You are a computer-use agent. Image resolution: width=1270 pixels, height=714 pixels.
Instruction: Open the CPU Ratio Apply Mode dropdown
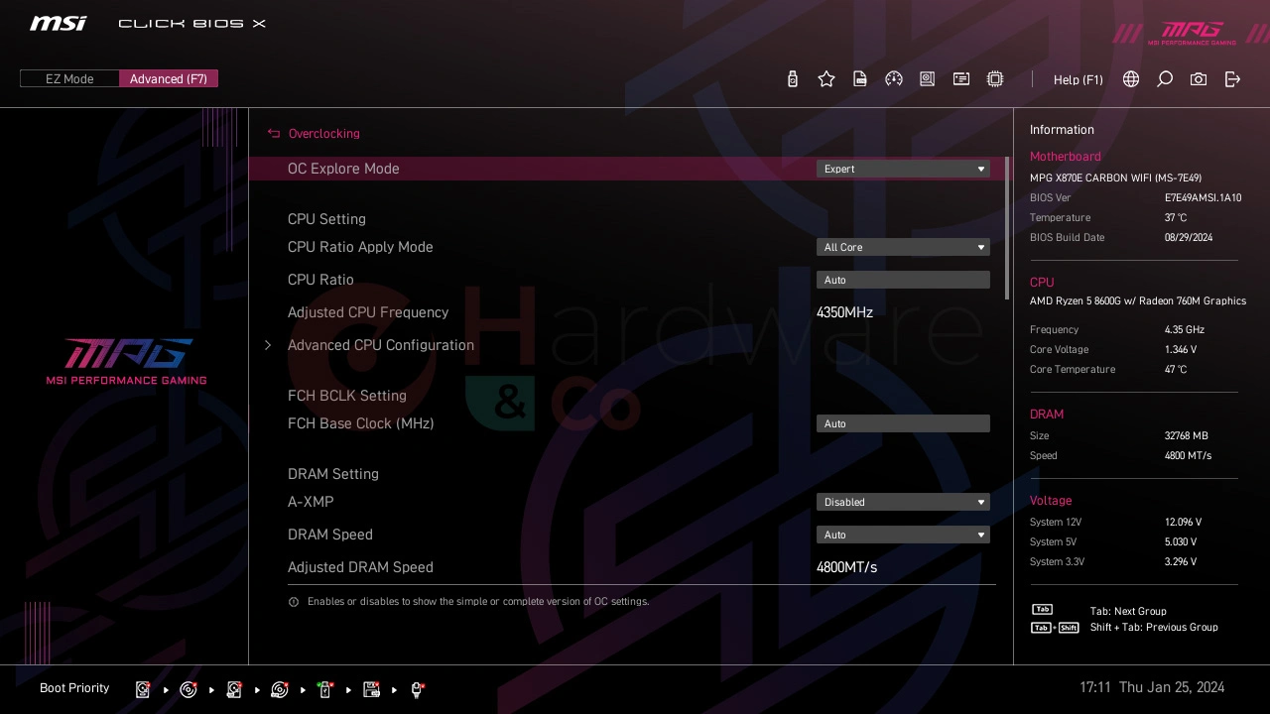903,247
